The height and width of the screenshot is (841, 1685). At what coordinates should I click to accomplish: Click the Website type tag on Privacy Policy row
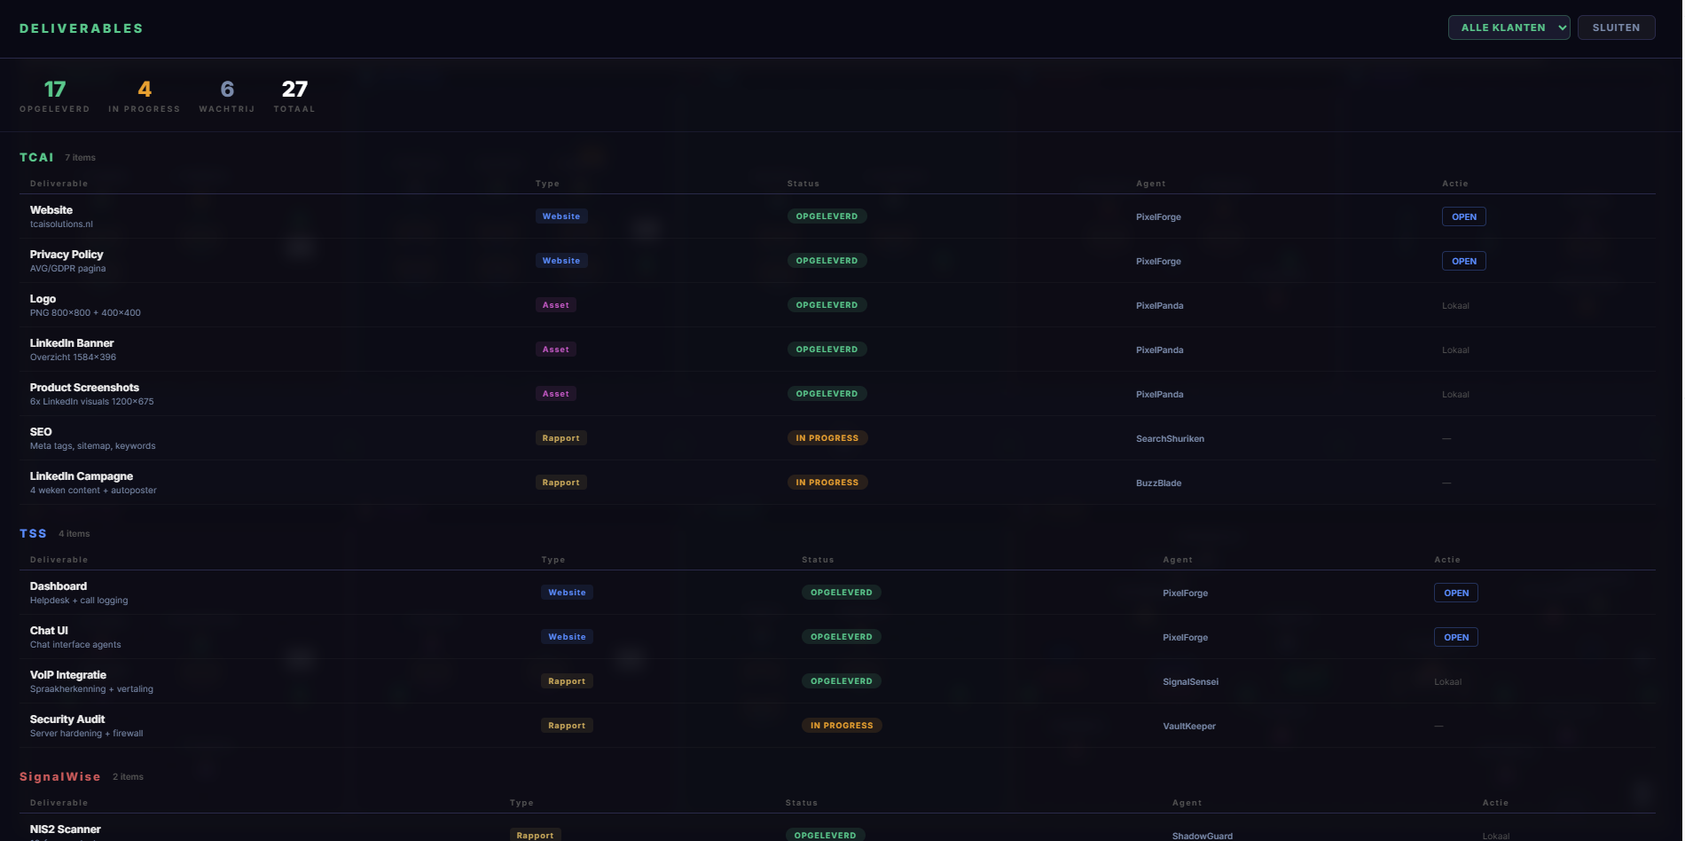pyautogui.click(x=561, y=261)
